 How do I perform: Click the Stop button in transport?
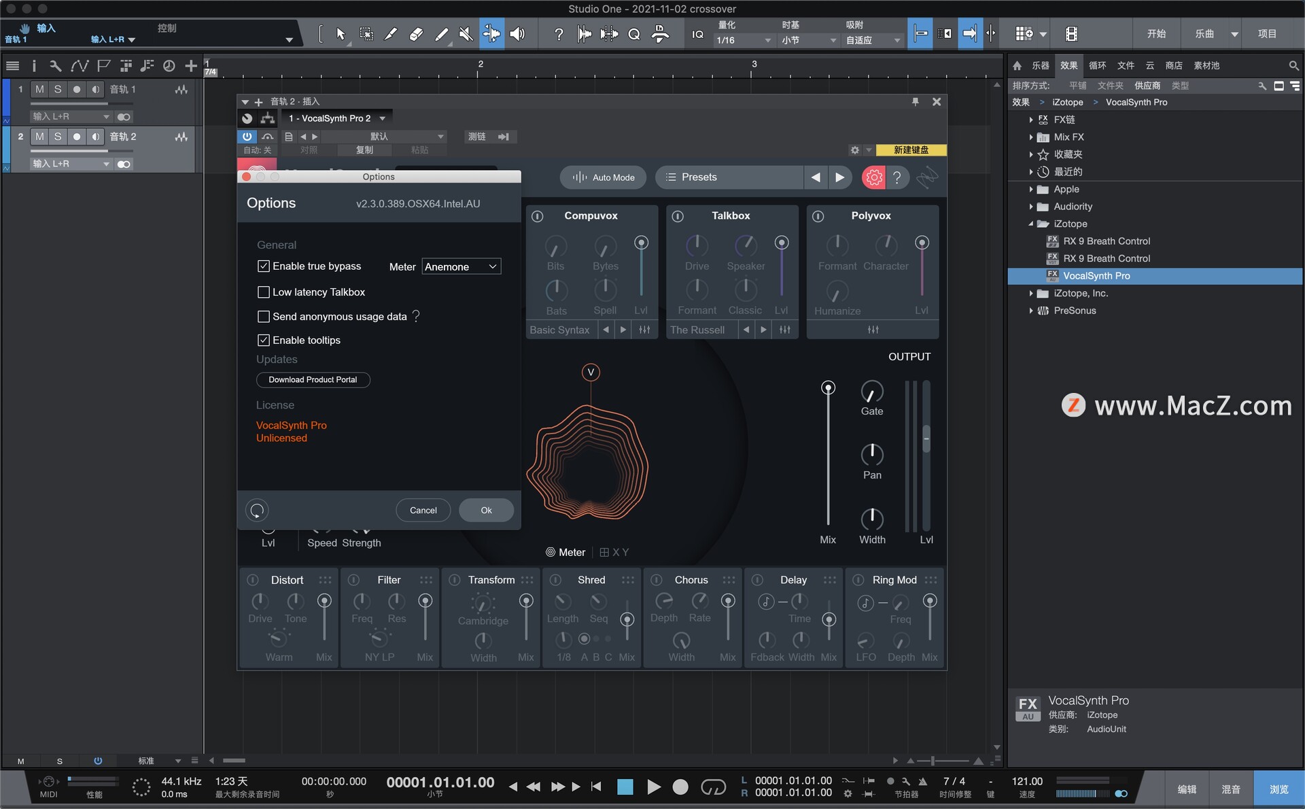(x=625, y=787)
